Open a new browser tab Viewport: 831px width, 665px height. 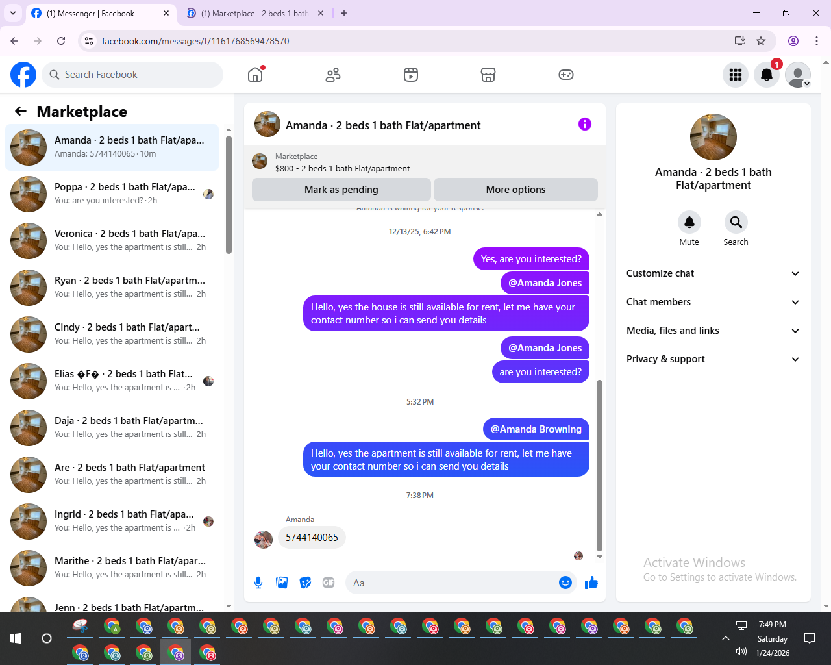pos(344,13)
